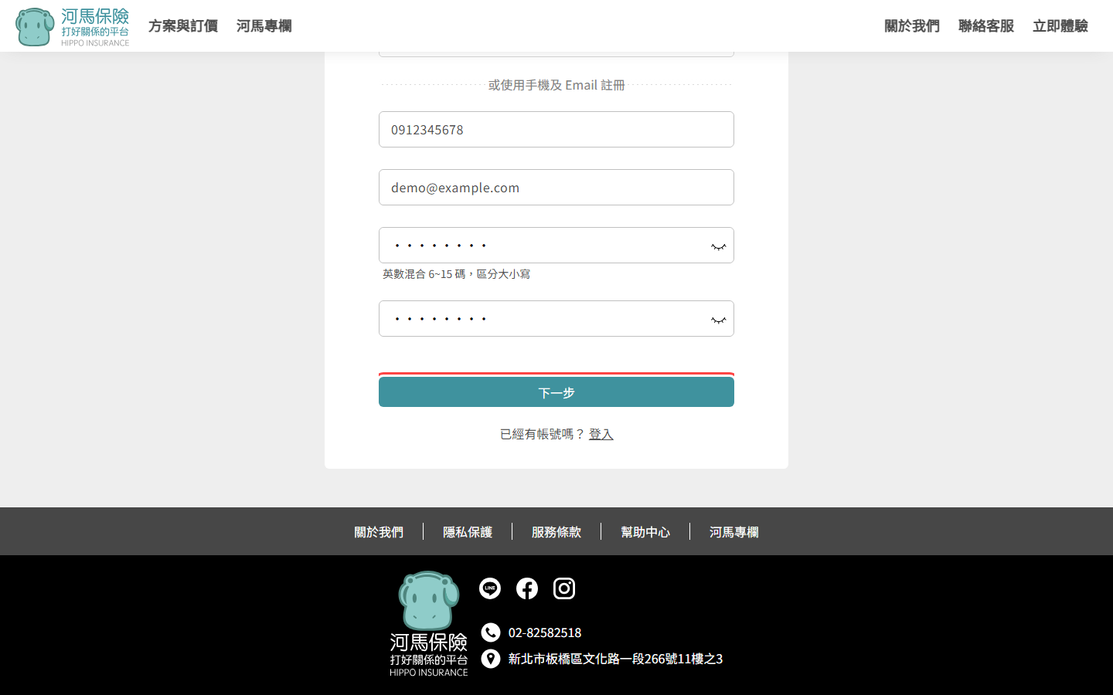Click the Hippo Insurance header logo
The height and width of the screenshot is (695, 1113).
(x=72, y=27)
